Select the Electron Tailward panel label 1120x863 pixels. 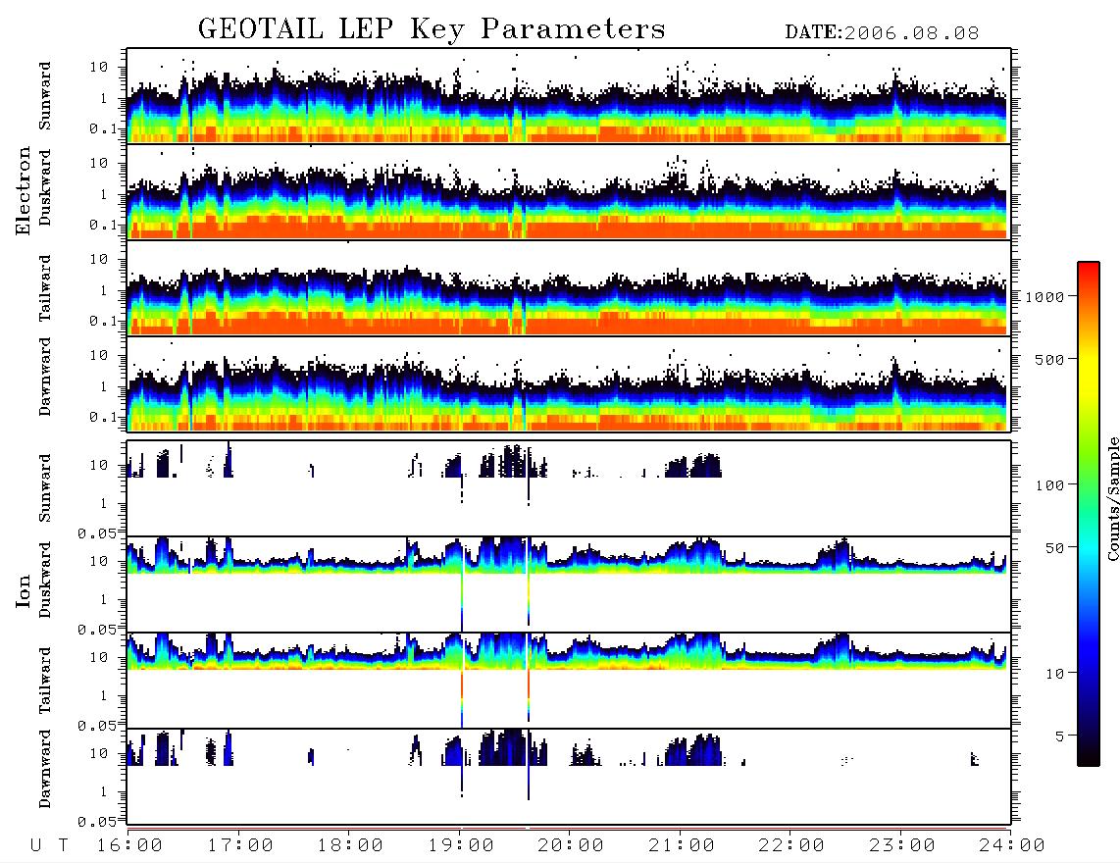pos(45,288)
